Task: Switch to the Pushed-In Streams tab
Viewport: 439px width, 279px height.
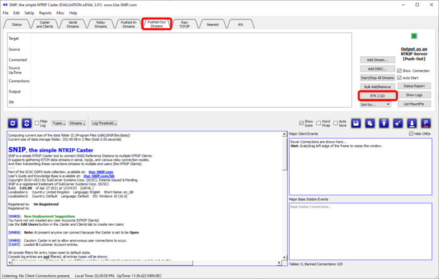Action: tap(129, 24)
